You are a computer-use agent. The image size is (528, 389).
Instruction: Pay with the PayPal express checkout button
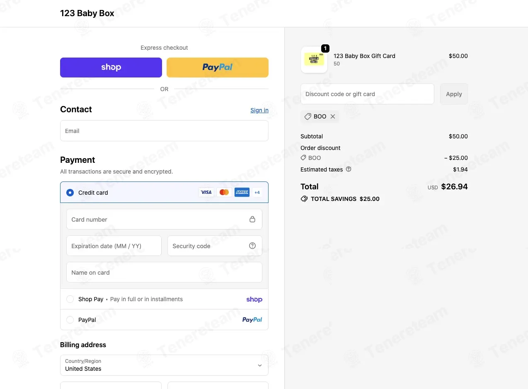218,68
